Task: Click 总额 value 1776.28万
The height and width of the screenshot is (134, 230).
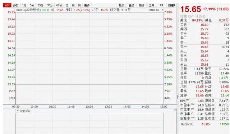Action: click(x=196, y=82)
